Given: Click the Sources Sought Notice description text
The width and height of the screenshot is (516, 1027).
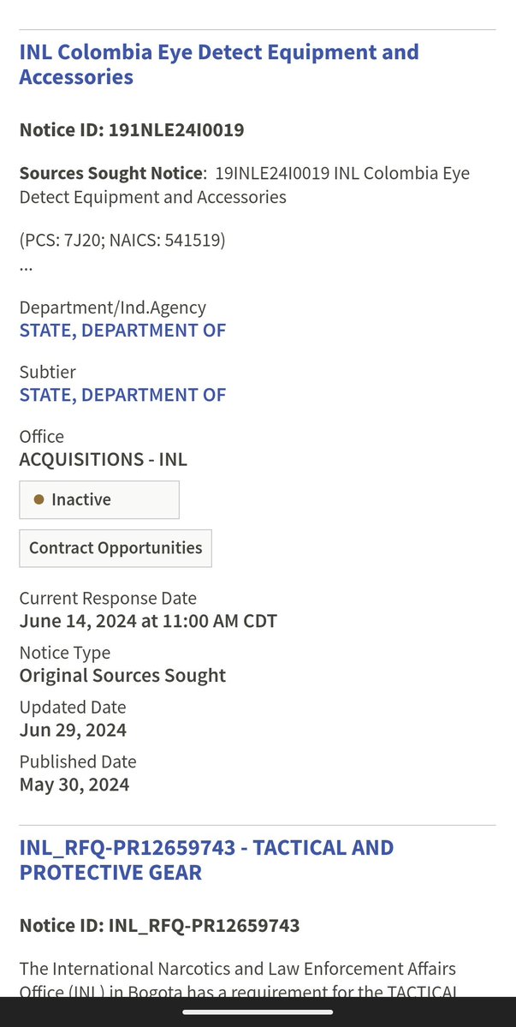Looking at the screenshot, I should (245, 185).
